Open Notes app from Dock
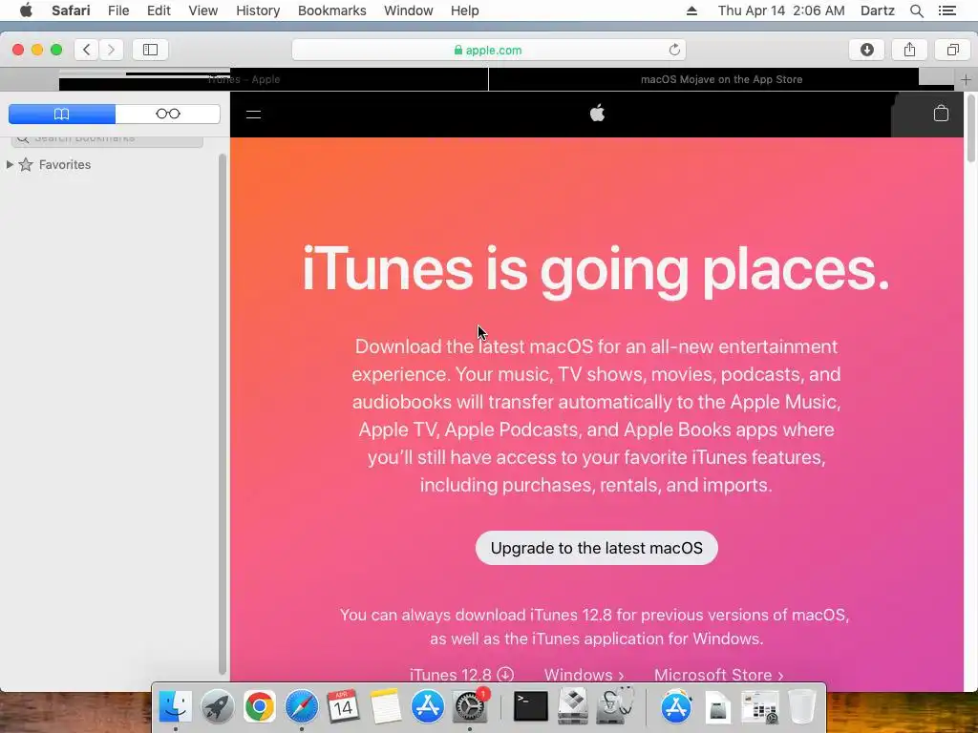The width and height of the screenshot is (978, 733). pos(386,706)
